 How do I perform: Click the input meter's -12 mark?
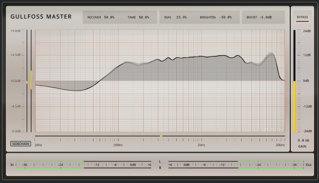(97, 165)
